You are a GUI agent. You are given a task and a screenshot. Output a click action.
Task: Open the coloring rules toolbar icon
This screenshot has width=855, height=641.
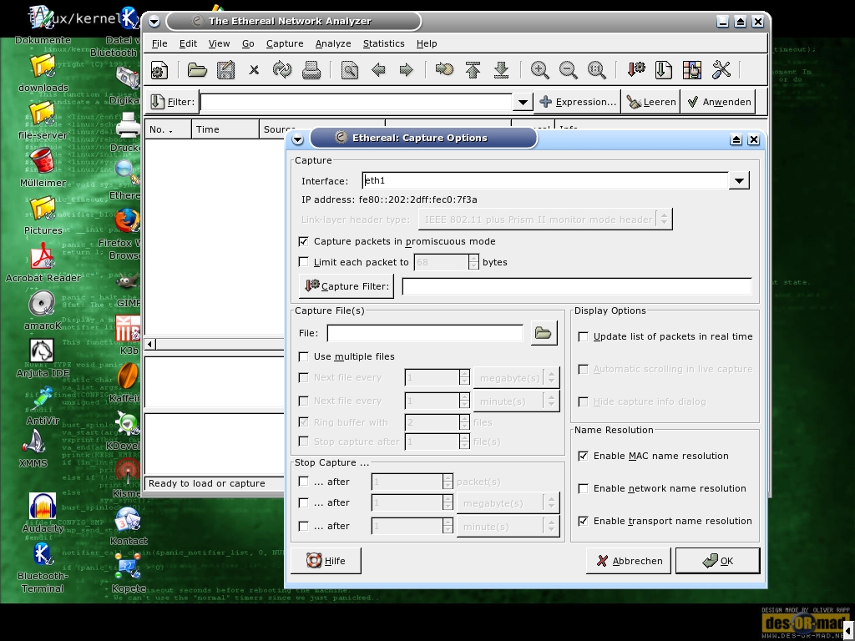coord(692,70)
